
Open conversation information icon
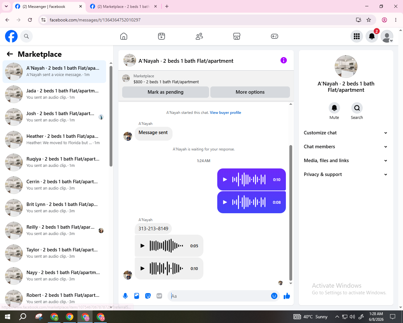[284, 60]
